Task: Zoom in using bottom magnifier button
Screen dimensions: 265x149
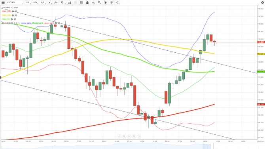Action: click(134, 136)
